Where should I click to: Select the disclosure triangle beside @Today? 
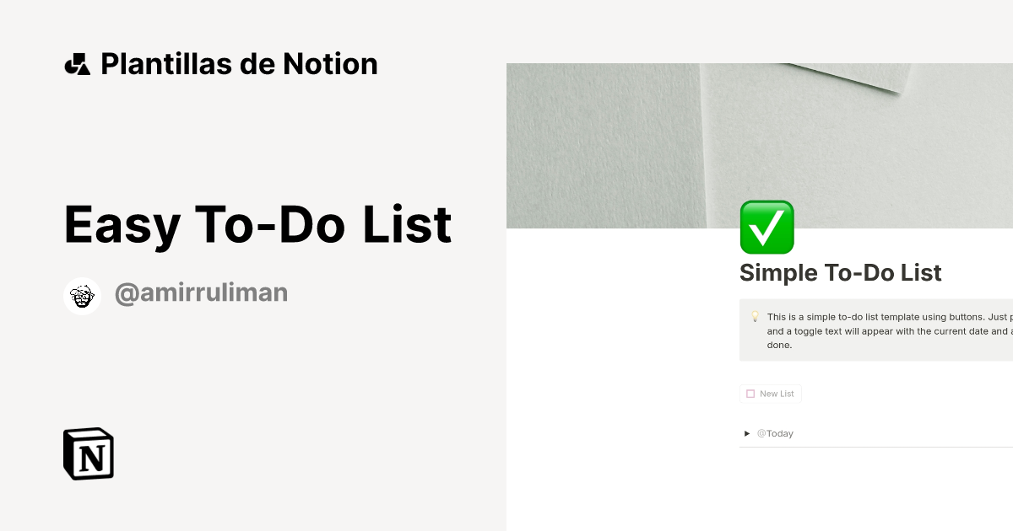tap(746, 433)
